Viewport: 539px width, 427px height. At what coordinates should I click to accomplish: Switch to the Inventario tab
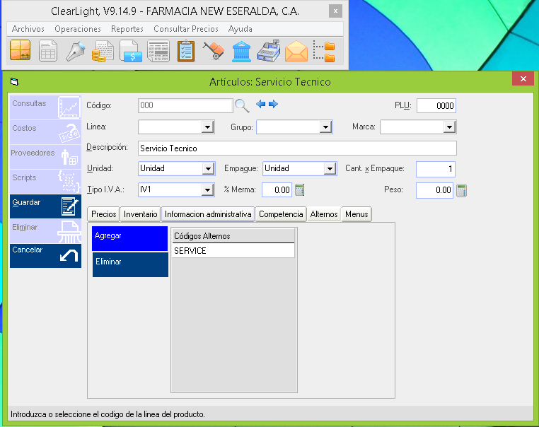140,214
